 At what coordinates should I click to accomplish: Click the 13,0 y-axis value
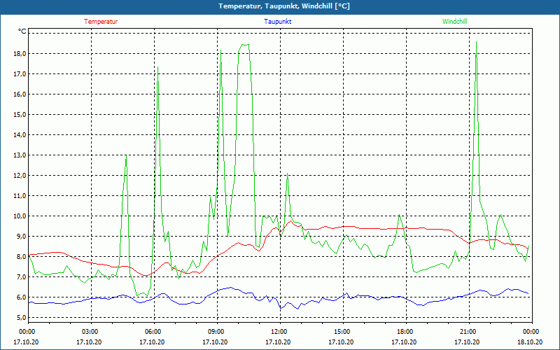(x=20, y=155)
